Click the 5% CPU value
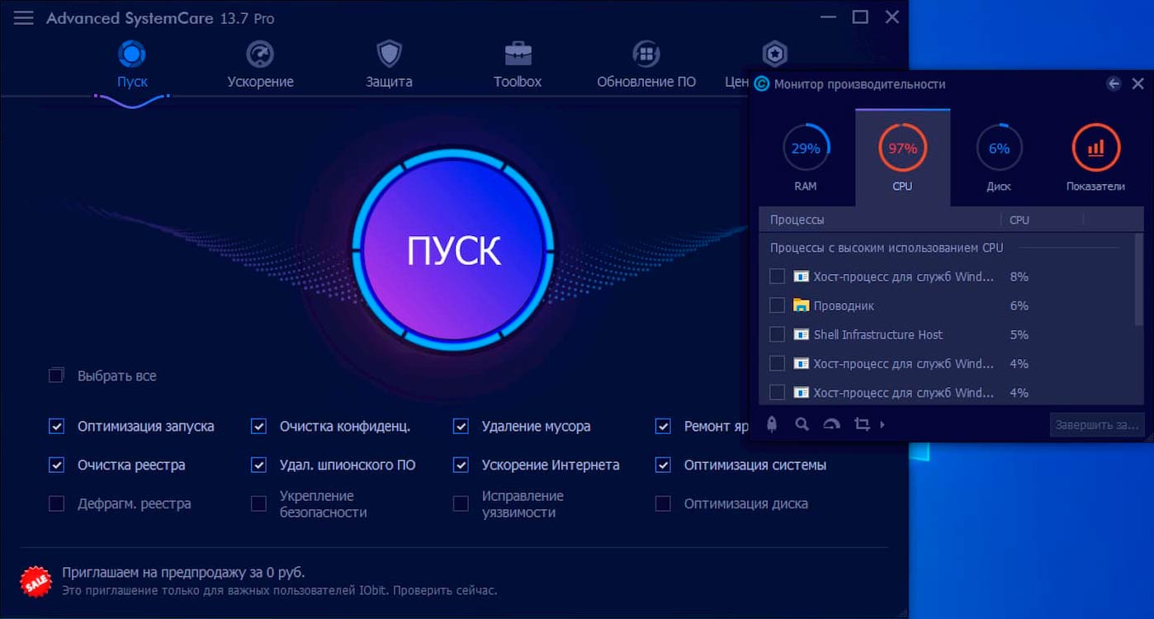This screenshot has width=1154, height=619. [1019, 334]
